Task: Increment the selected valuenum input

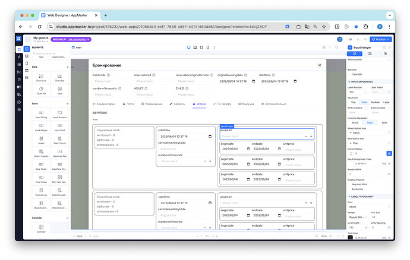Action: pyautogui.click(x=311, y=137)
